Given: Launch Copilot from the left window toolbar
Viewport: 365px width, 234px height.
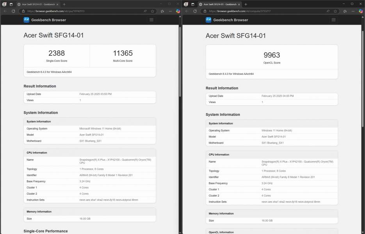Looking at the screenshot, I should pyautogui.click(x=178, y=11).
